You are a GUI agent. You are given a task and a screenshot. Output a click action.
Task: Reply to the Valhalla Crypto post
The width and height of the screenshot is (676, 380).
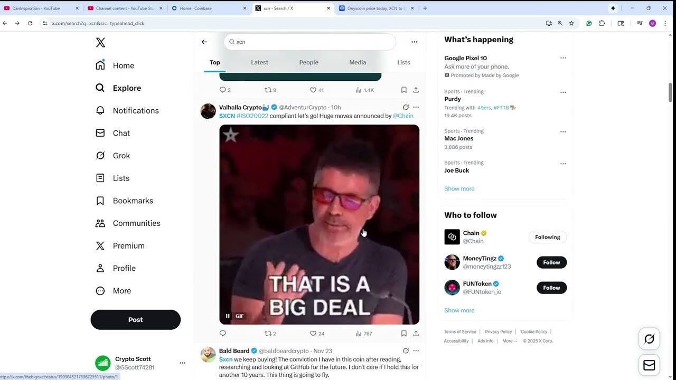click(x=222, y=334)
